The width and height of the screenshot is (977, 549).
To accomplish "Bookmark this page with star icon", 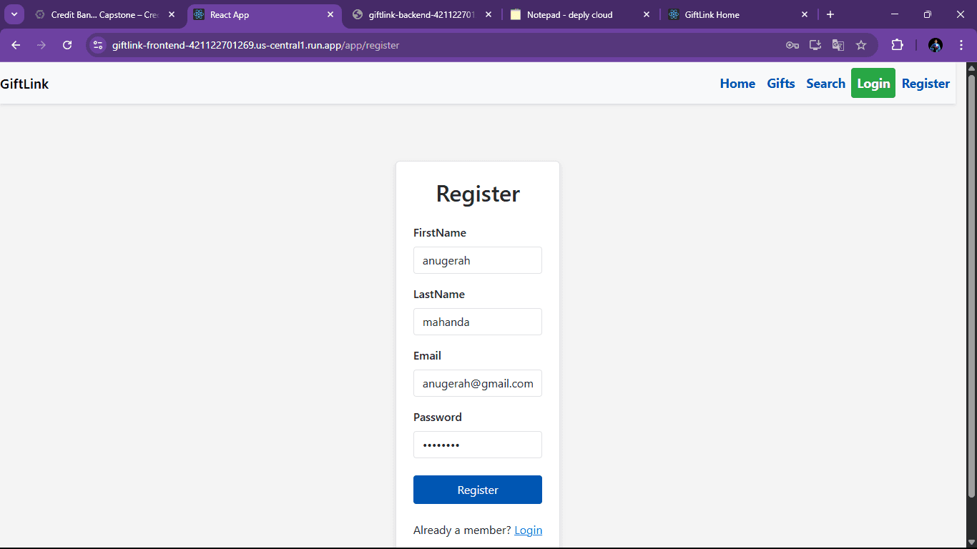I will 861,45.
